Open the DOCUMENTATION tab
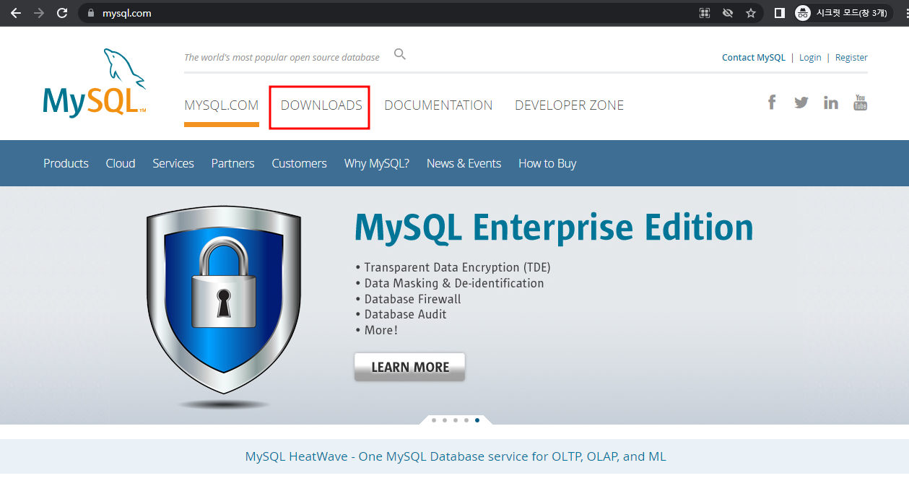 click(438, 105)
